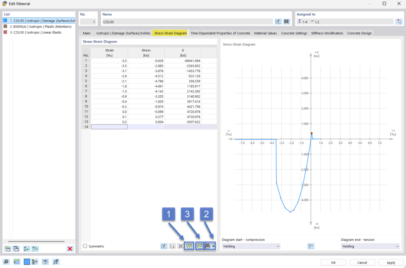406x268 pixels.
Task: Click the f(x) formula icon in the status bar
Action: tap(56, 262)
